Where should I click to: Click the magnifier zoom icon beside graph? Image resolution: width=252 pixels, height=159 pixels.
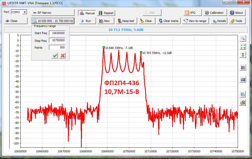pos(242,38)
